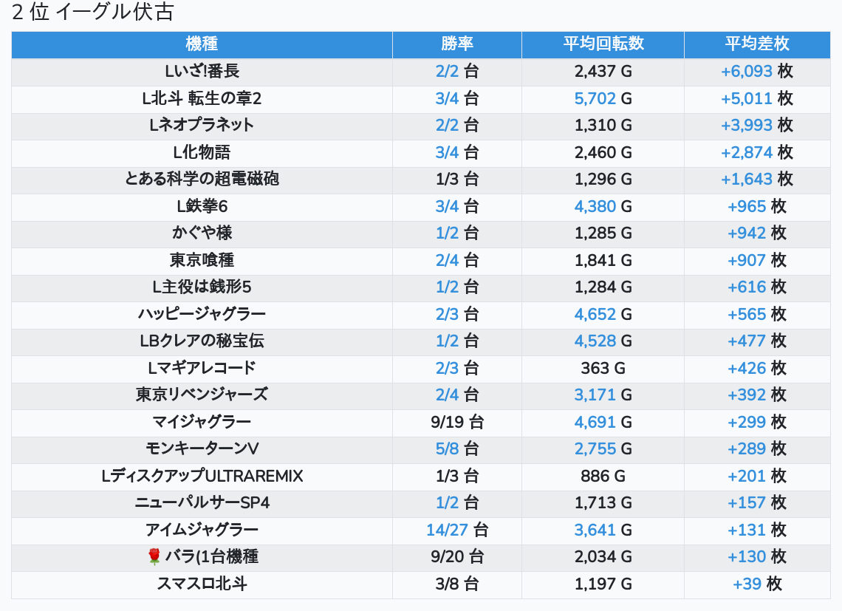Select the マイジャグラー machine name cell
842x611 pixels.
coord(202,422)
